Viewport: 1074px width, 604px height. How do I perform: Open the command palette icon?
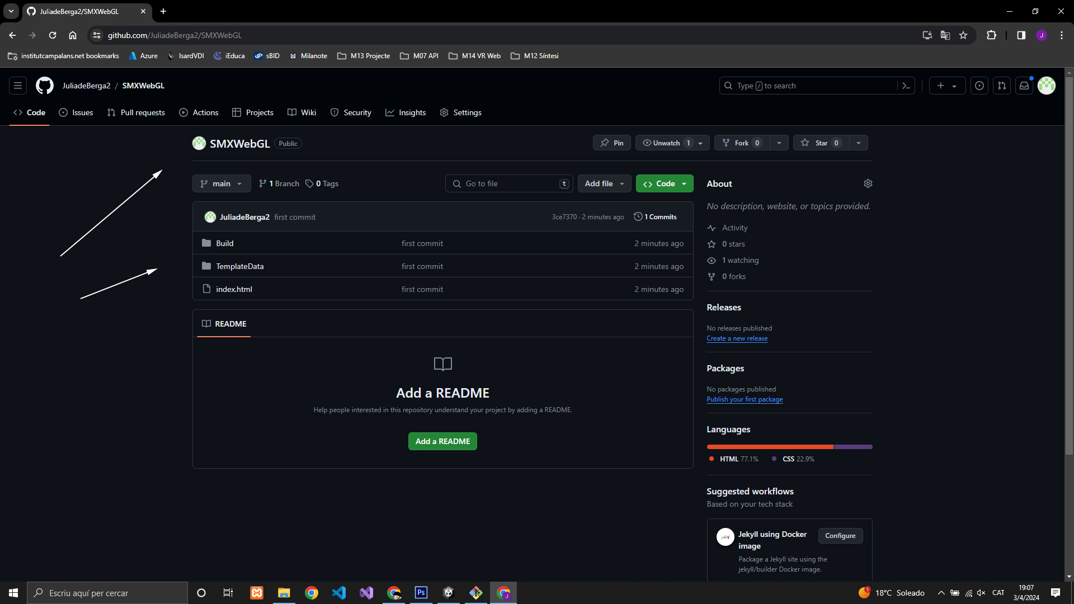coord(906,86)
